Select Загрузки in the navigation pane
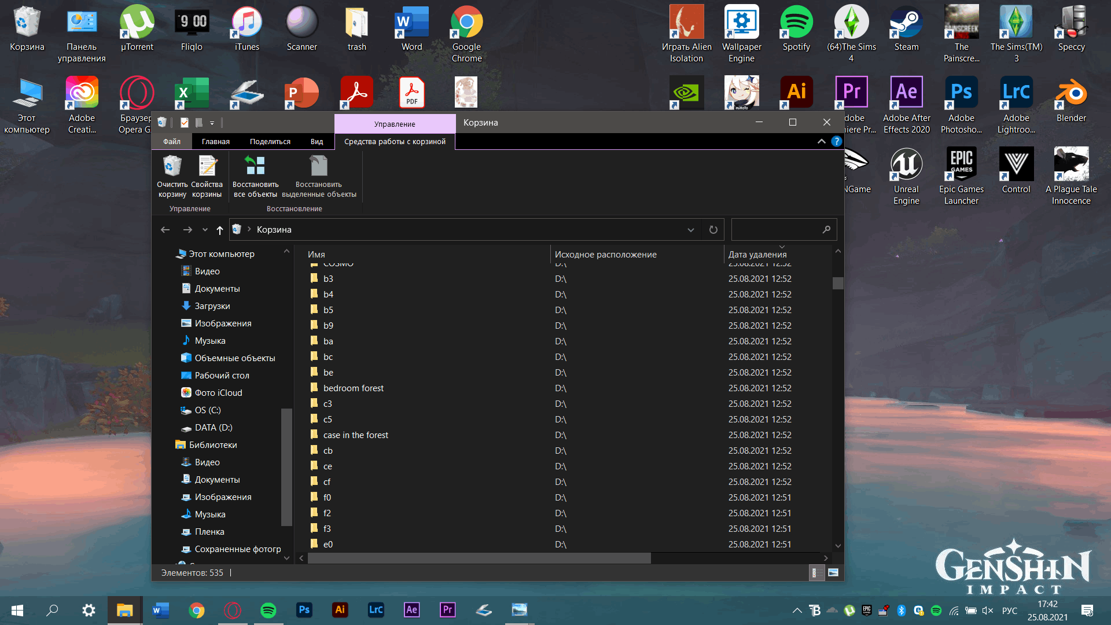The image size is (1111, 625). tap(212, 306)
